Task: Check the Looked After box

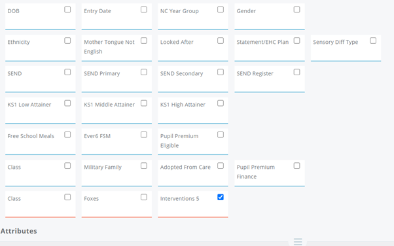Action: [x=221, y=41]
